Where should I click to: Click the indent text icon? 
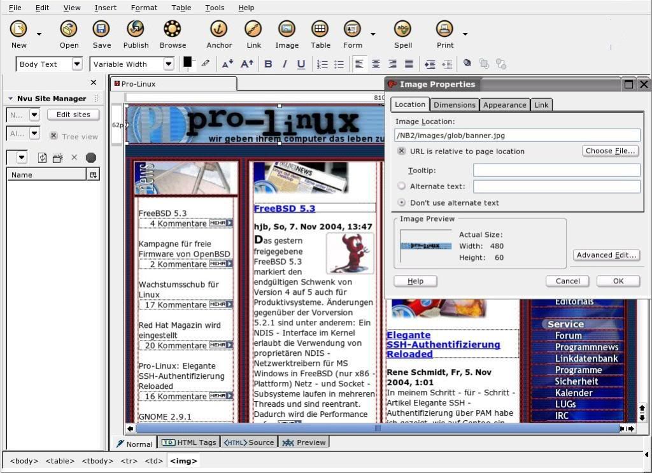[x=430, y=64]
